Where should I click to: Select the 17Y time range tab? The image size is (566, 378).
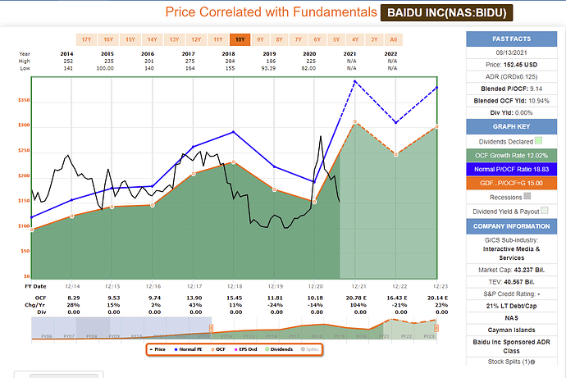(x=86, y=39)
